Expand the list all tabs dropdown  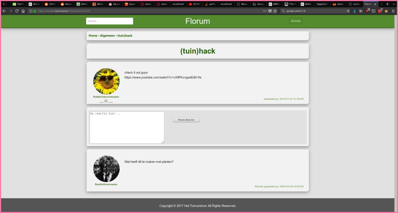point(393,4)
